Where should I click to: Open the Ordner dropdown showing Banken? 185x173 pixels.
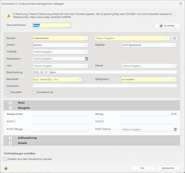pyautogui.click(x=86, y=45)
